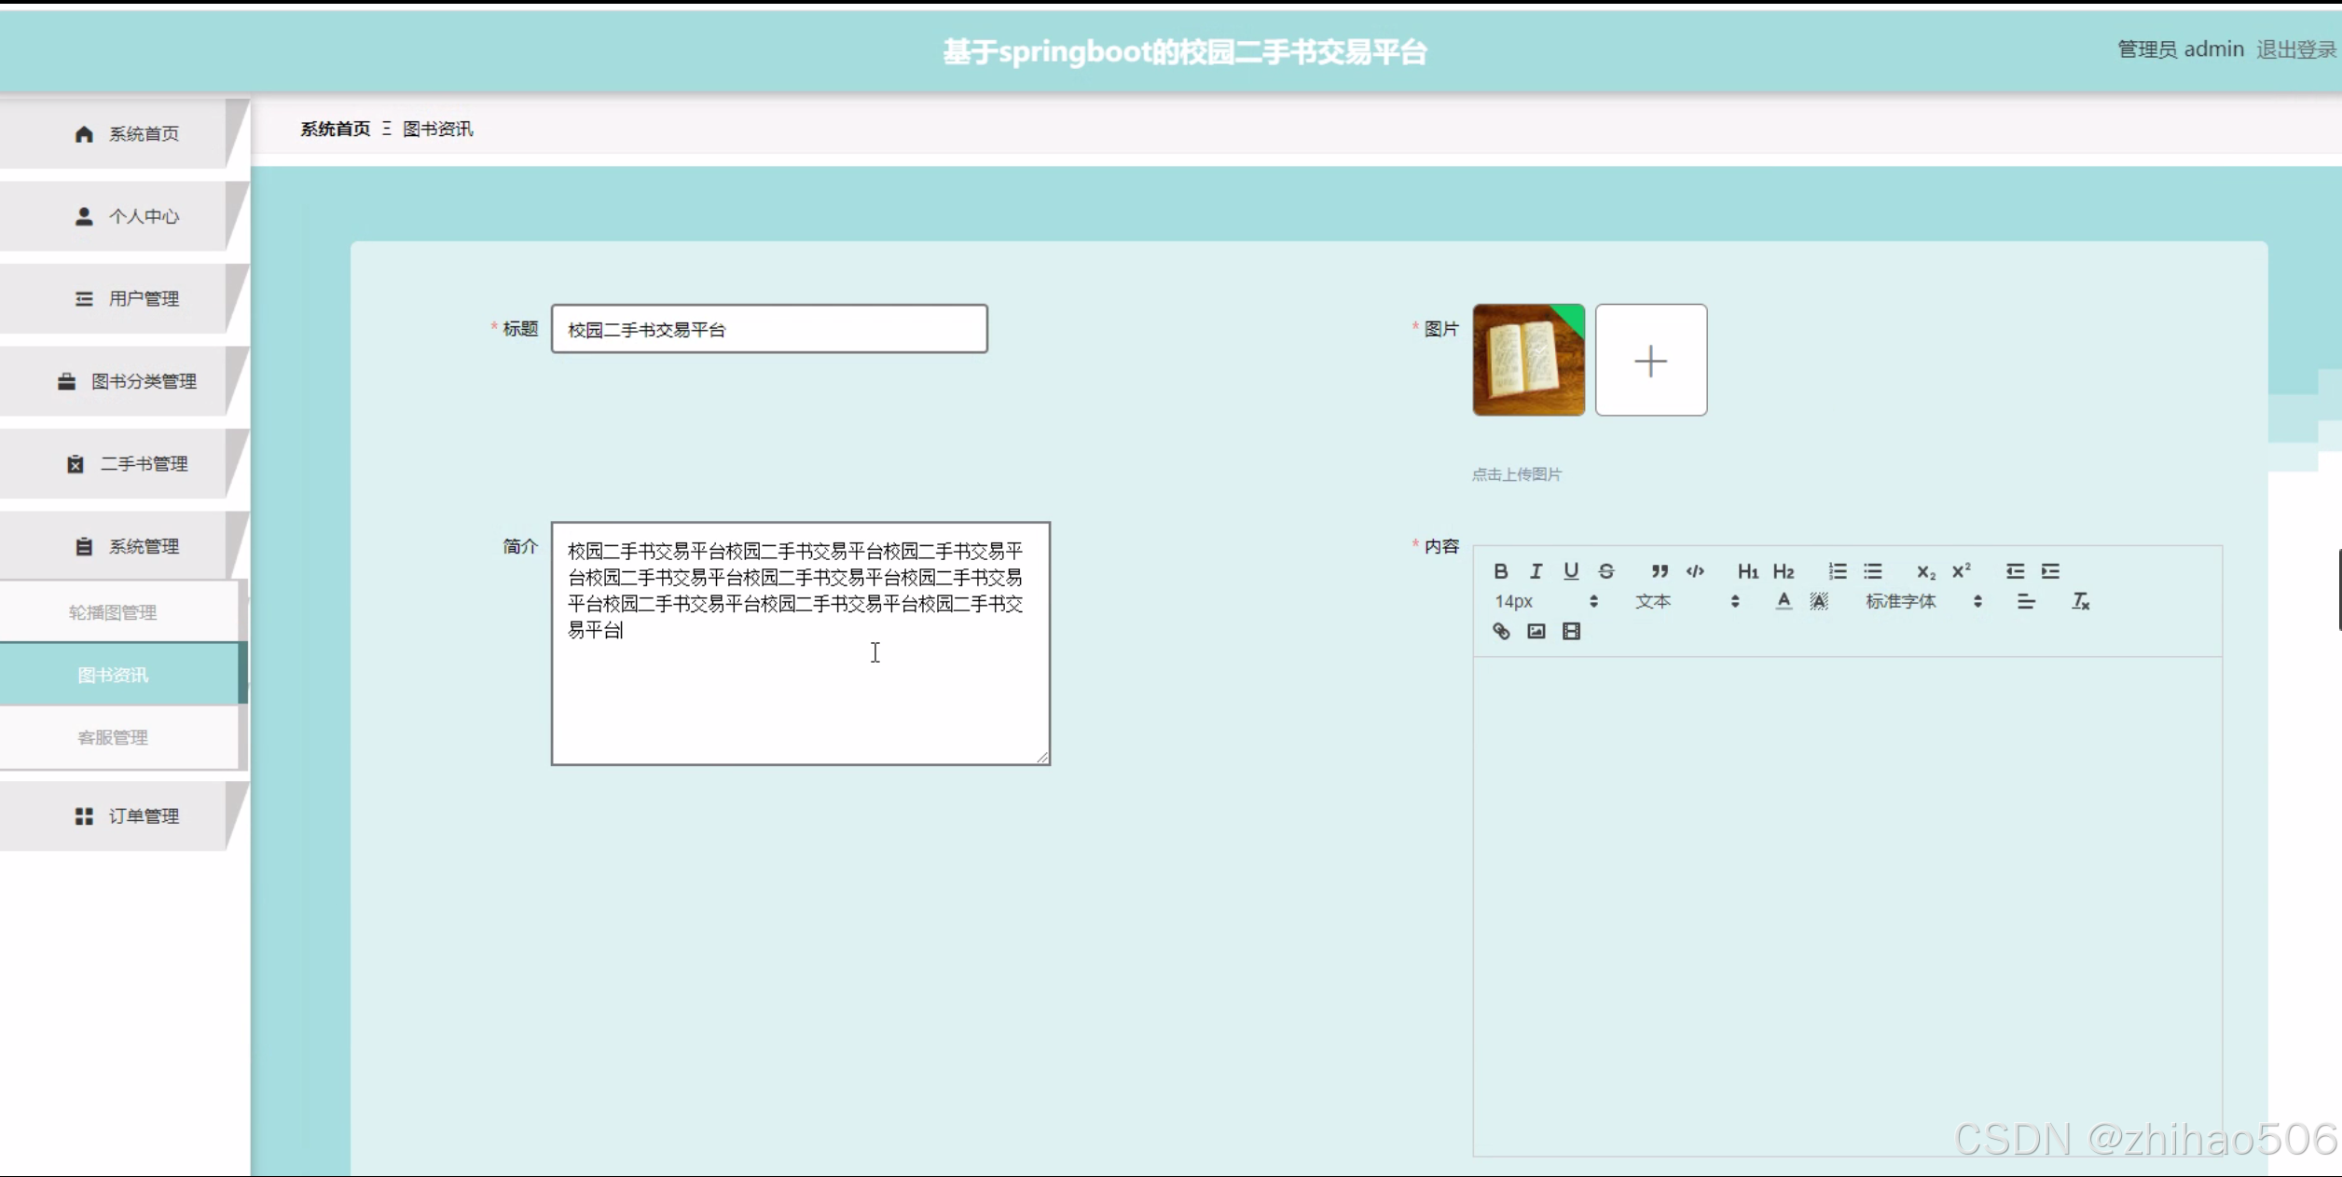Insert a video in the content editor
Viewport: 2342px width, 1177px height.
pos(1571,632)
